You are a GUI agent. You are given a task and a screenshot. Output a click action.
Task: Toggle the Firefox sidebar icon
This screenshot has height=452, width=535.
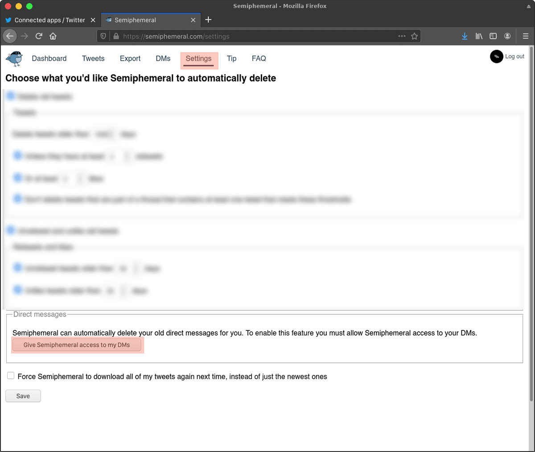coord(493,36)
